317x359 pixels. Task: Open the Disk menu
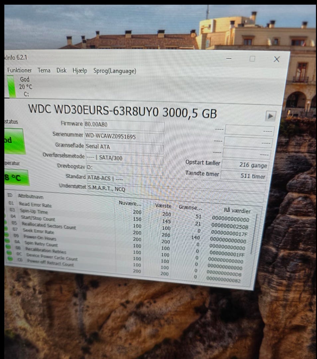click(x=61, y=71)
